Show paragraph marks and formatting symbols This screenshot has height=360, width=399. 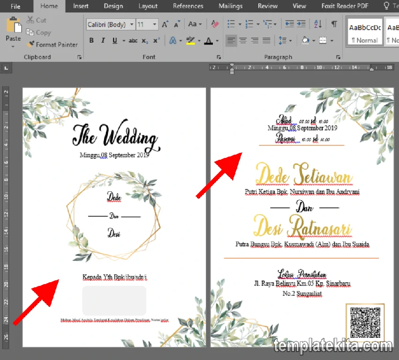click(x=334, y=24)
